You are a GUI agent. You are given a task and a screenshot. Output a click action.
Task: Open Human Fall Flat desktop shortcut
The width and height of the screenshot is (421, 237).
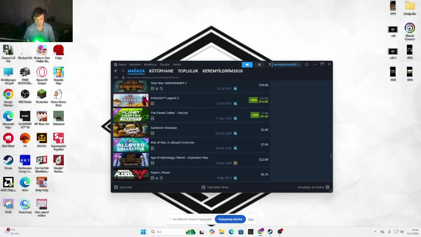(x=8, y=54)
